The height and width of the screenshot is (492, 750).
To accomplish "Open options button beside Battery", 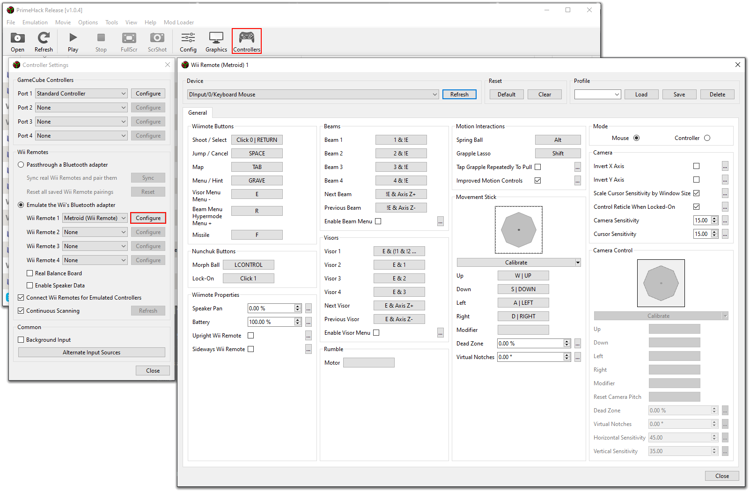I will tap(309, 322).
